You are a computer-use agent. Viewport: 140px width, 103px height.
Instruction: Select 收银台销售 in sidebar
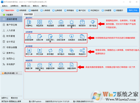[11, 47]
